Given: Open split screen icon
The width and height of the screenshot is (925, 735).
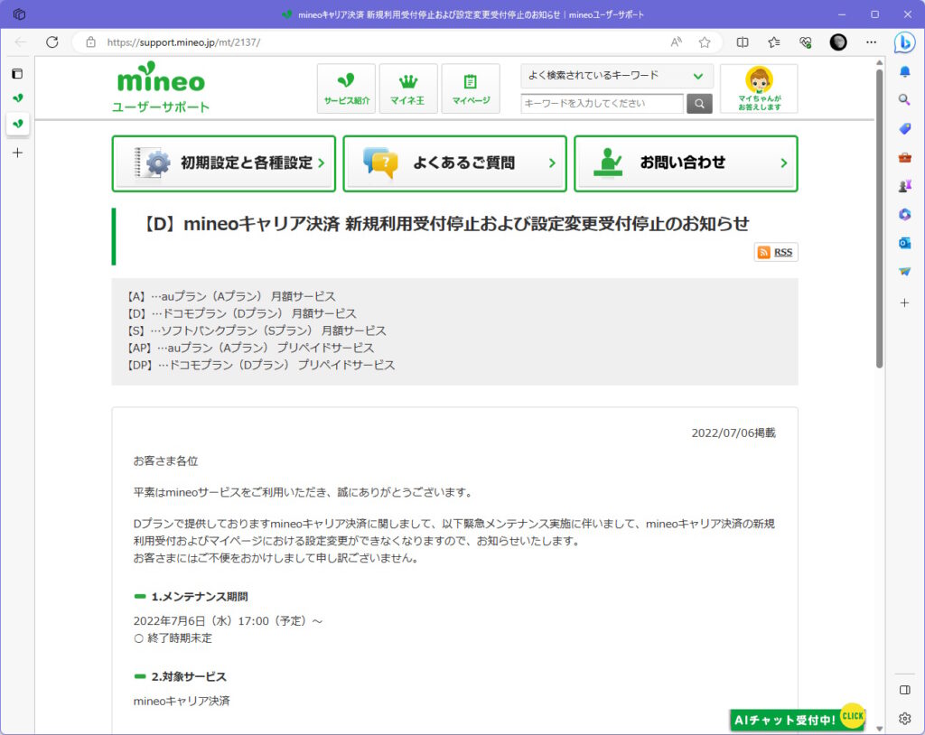Looking at the screenshot, I should coord(743,42).
